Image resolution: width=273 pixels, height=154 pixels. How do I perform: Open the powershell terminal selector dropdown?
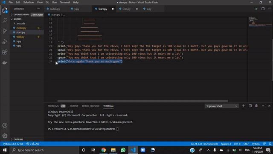click(x=221, y=106)
